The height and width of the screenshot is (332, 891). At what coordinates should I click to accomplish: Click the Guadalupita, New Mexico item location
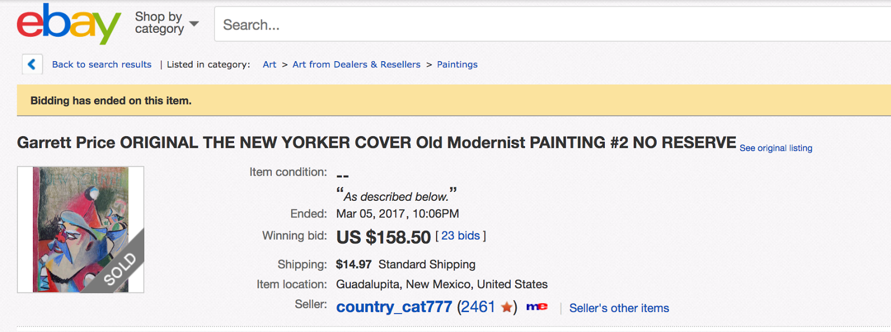tap(442, 284)
